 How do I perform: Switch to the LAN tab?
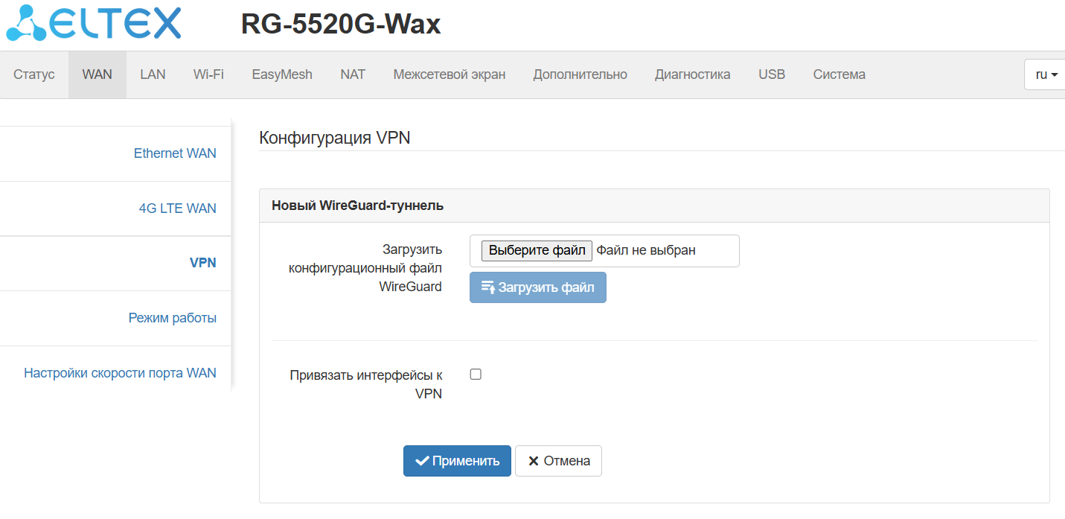[x=153, y=74]
